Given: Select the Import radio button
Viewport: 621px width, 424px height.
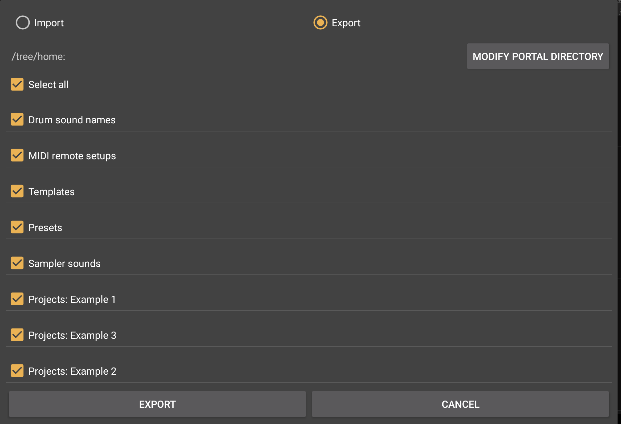Looking at the screenshot, I should coord(23,23).
